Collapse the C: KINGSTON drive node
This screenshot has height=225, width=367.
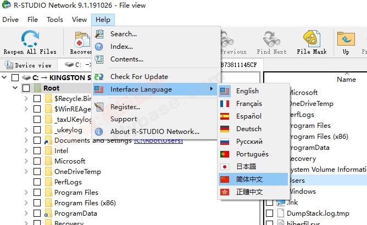click(4, 77)
